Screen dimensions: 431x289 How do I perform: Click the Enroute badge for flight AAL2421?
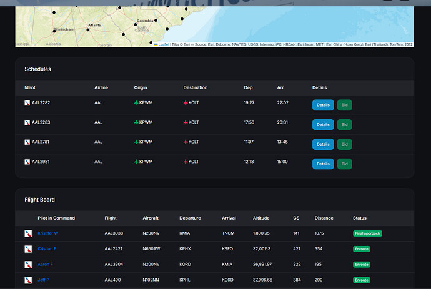[362, 249]
